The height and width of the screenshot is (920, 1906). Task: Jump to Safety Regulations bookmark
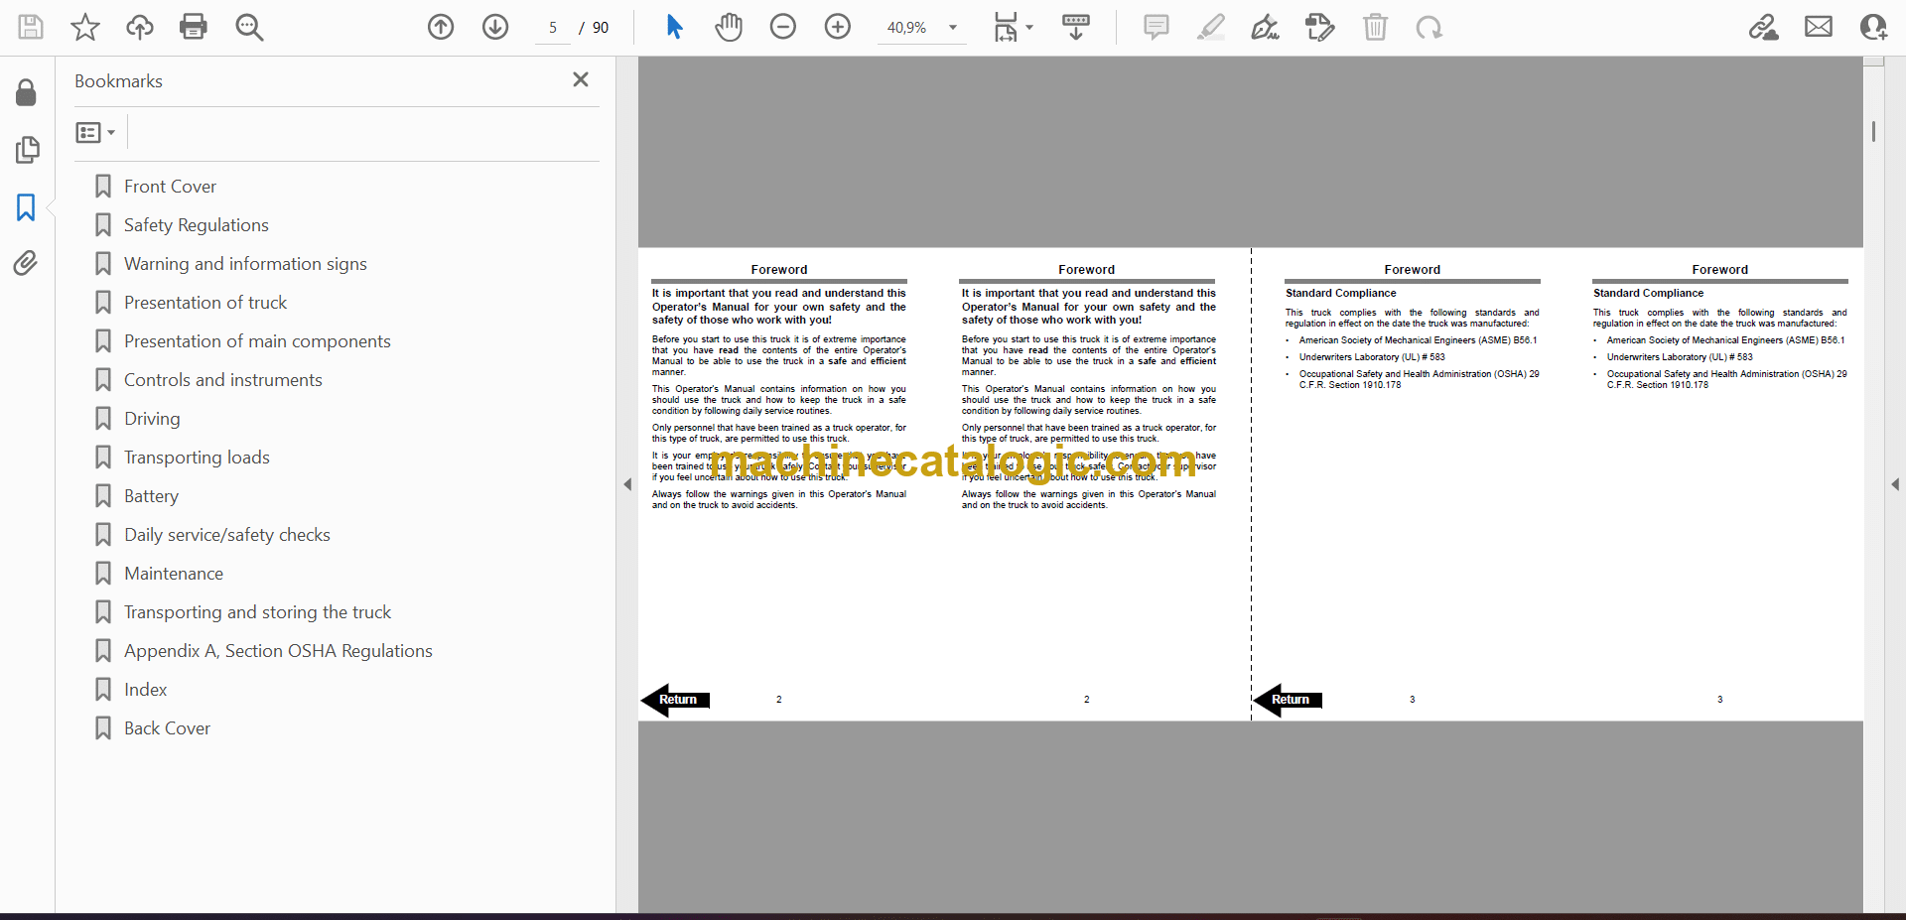[196, 225]
